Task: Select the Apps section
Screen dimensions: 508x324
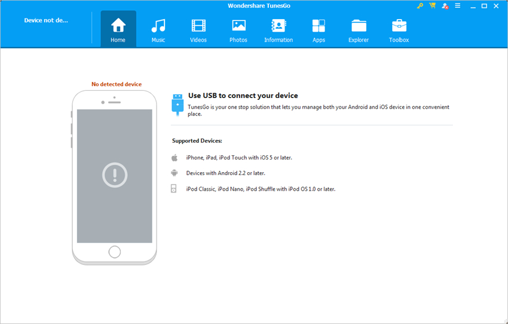Action: click(x=319, y=29)
